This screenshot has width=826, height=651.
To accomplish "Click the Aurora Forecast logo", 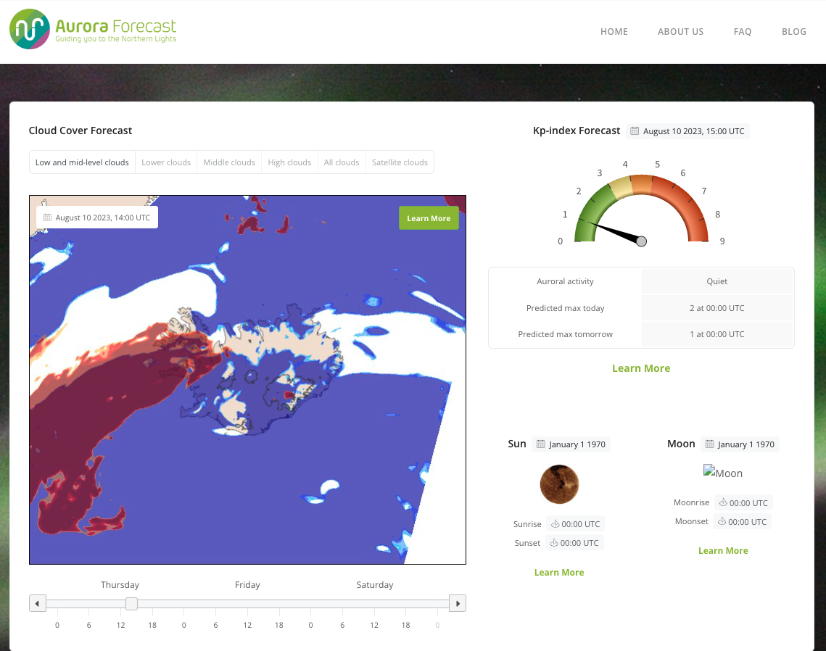I will click(x=93, y=29).
